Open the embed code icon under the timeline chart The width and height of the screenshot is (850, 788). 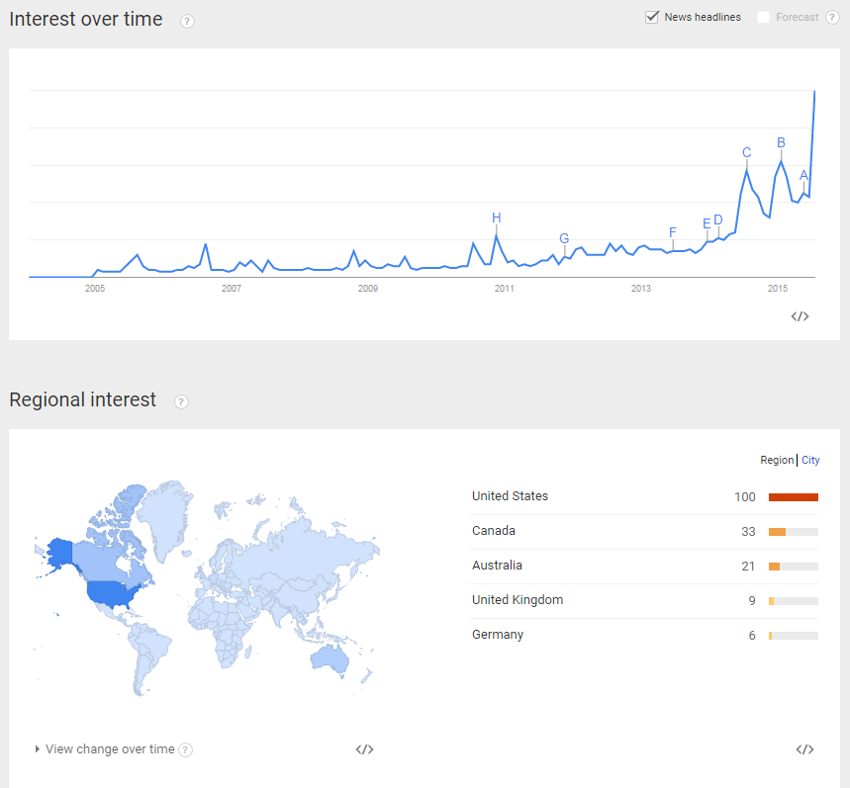(x=800, y=316)
